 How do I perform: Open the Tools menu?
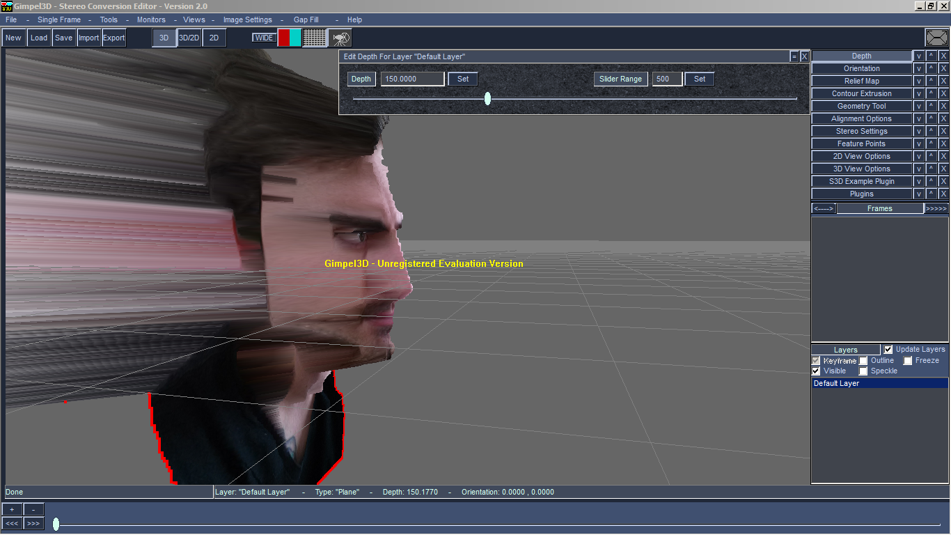tap(109, 20)
